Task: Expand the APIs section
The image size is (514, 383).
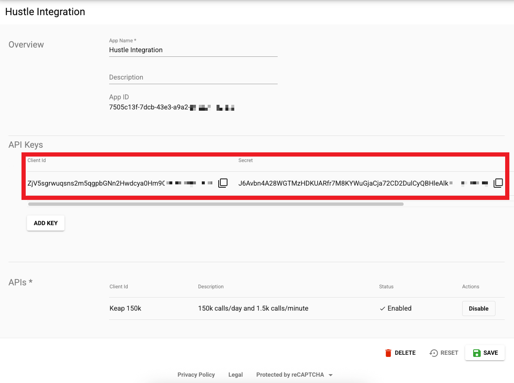Action: pos(20,282)
